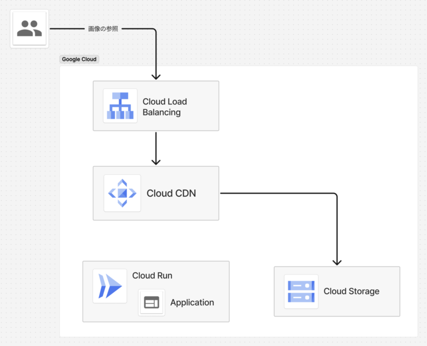This screenshot has width=427, height=346.
Task: Select the Cloud CDN icon
Action: tap(122, 193)
